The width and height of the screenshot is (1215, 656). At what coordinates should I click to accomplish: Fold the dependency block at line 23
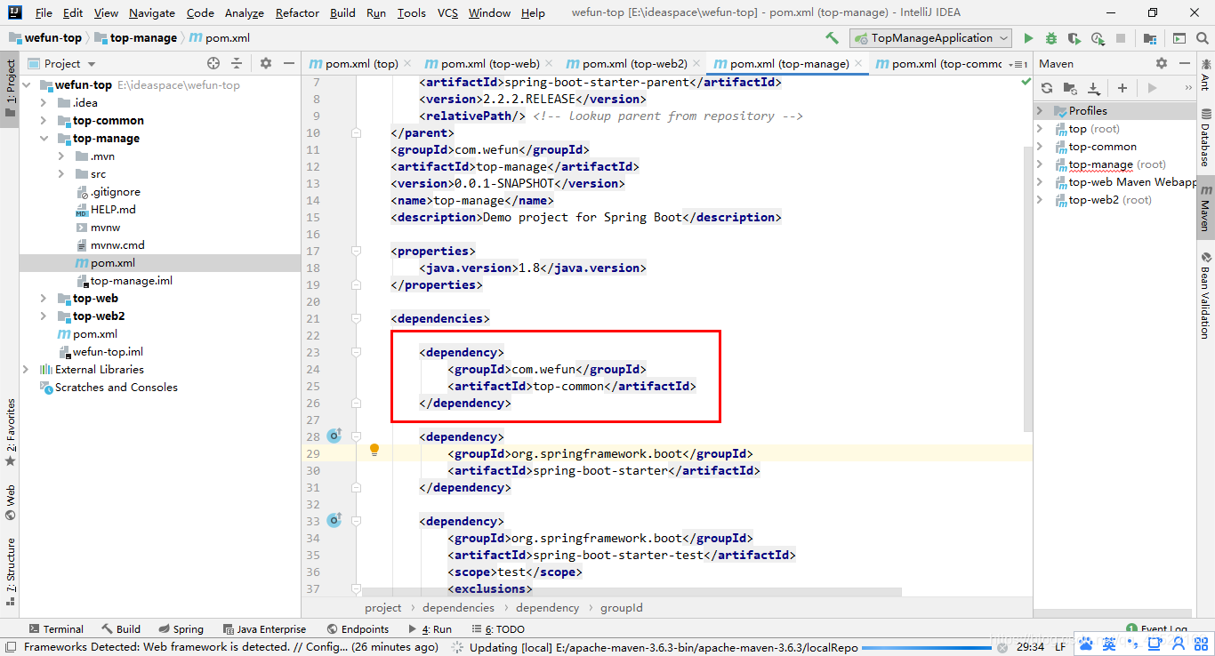click(356, 352)
